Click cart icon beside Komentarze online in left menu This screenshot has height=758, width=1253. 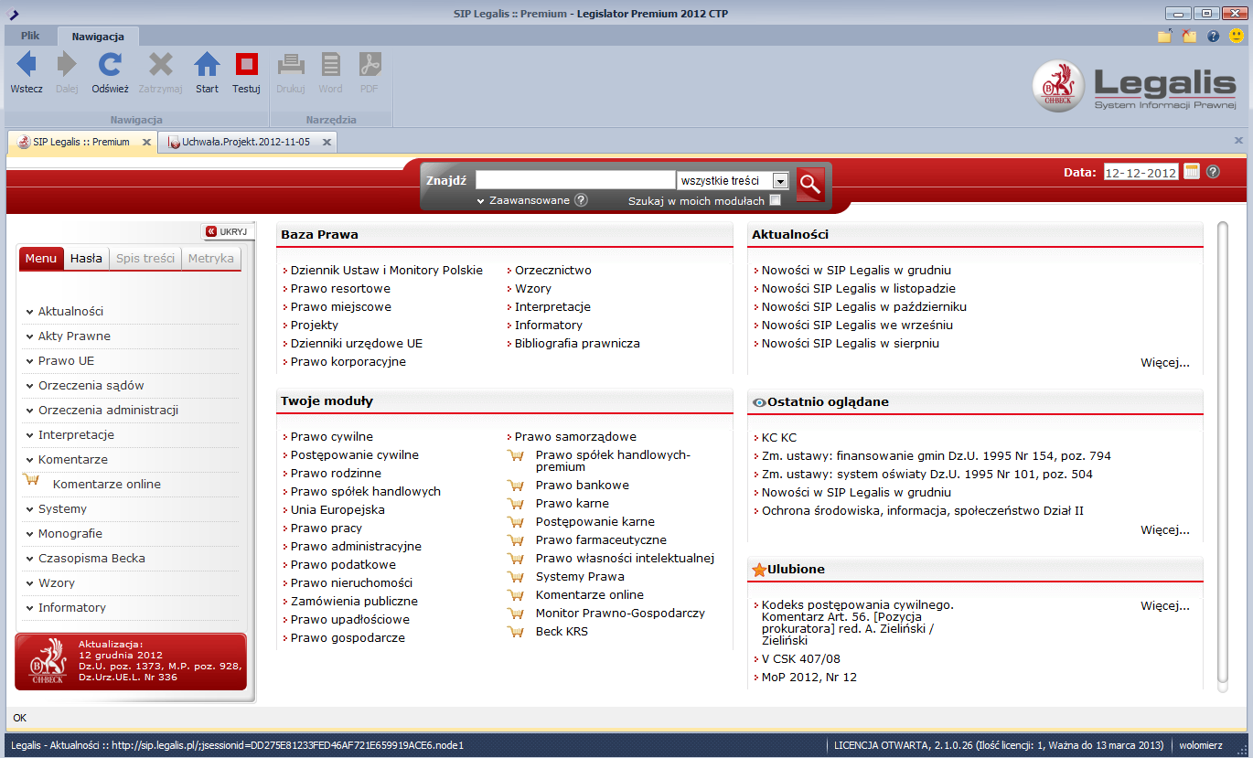pos(31,479)
